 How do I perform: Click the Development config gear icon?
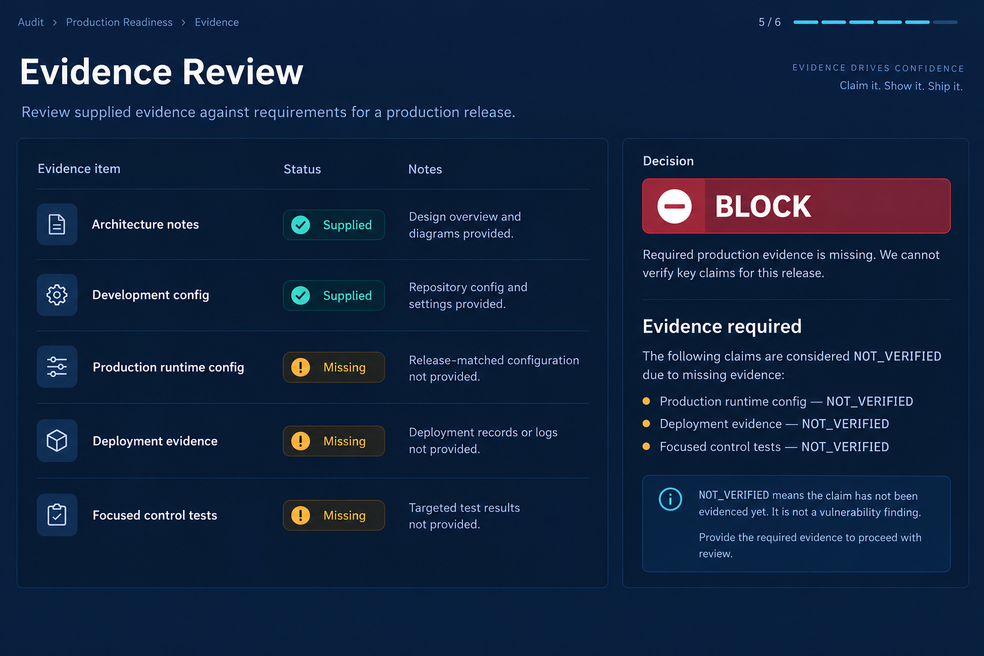tap(57, 295)
